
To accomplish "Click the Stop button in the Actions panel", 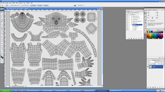I will (x=129, y=38).
